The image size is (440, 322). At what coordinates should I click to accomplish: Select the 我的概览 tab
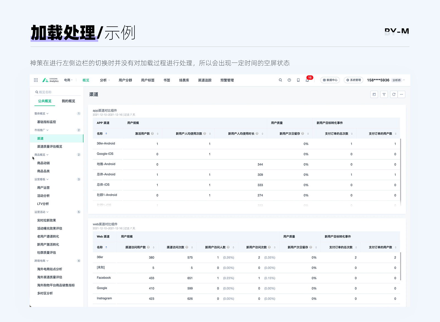pos(68,101)
